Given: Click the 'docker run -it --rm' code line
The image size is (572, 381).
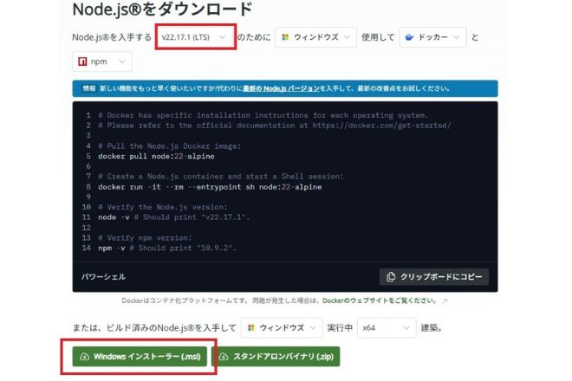Looking at the screenshot, I should pos(210,187).
